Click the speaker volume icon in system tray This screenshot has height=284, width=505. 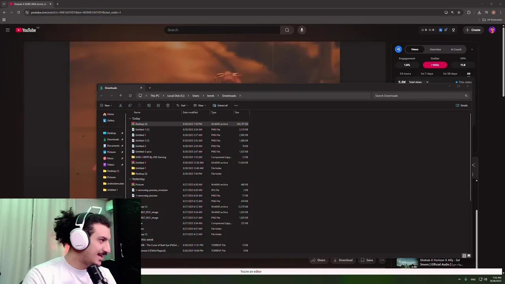485,279
